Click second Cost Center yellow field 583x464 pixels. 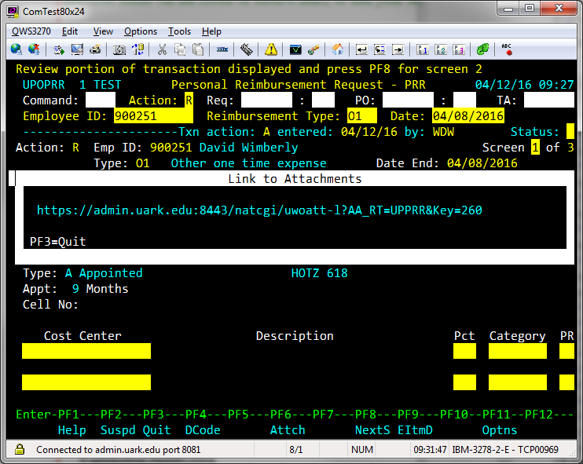pyautogui.click(x=86, y=382)
